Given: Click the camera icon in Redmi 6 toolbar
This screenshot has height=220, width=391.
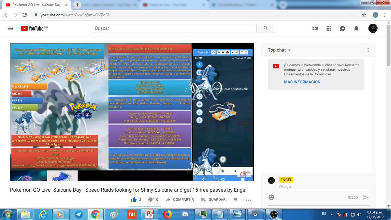Looking at the screenshot, I should (x=227, y=52).
